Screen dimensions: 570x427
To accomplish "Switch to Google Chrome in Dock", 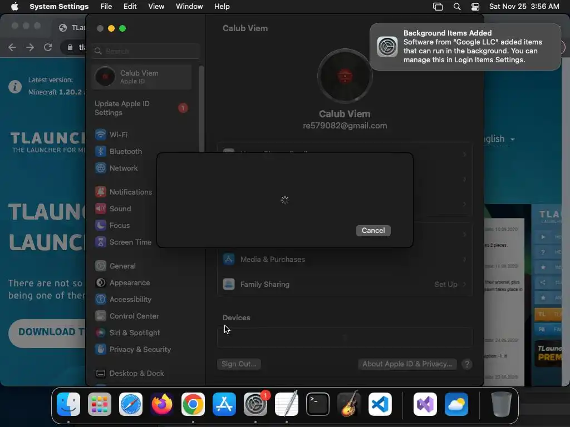I will click(193, 404).
